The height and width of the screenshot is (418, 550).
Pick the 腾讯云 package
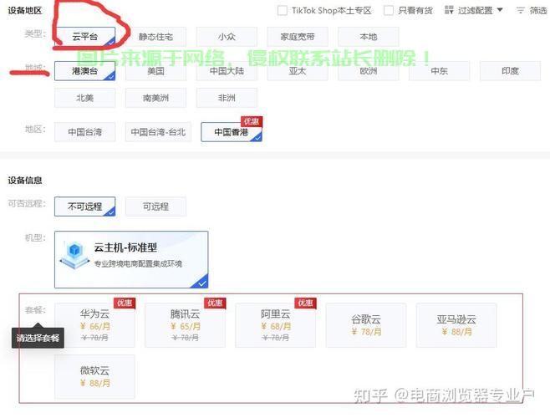(186, 325)
